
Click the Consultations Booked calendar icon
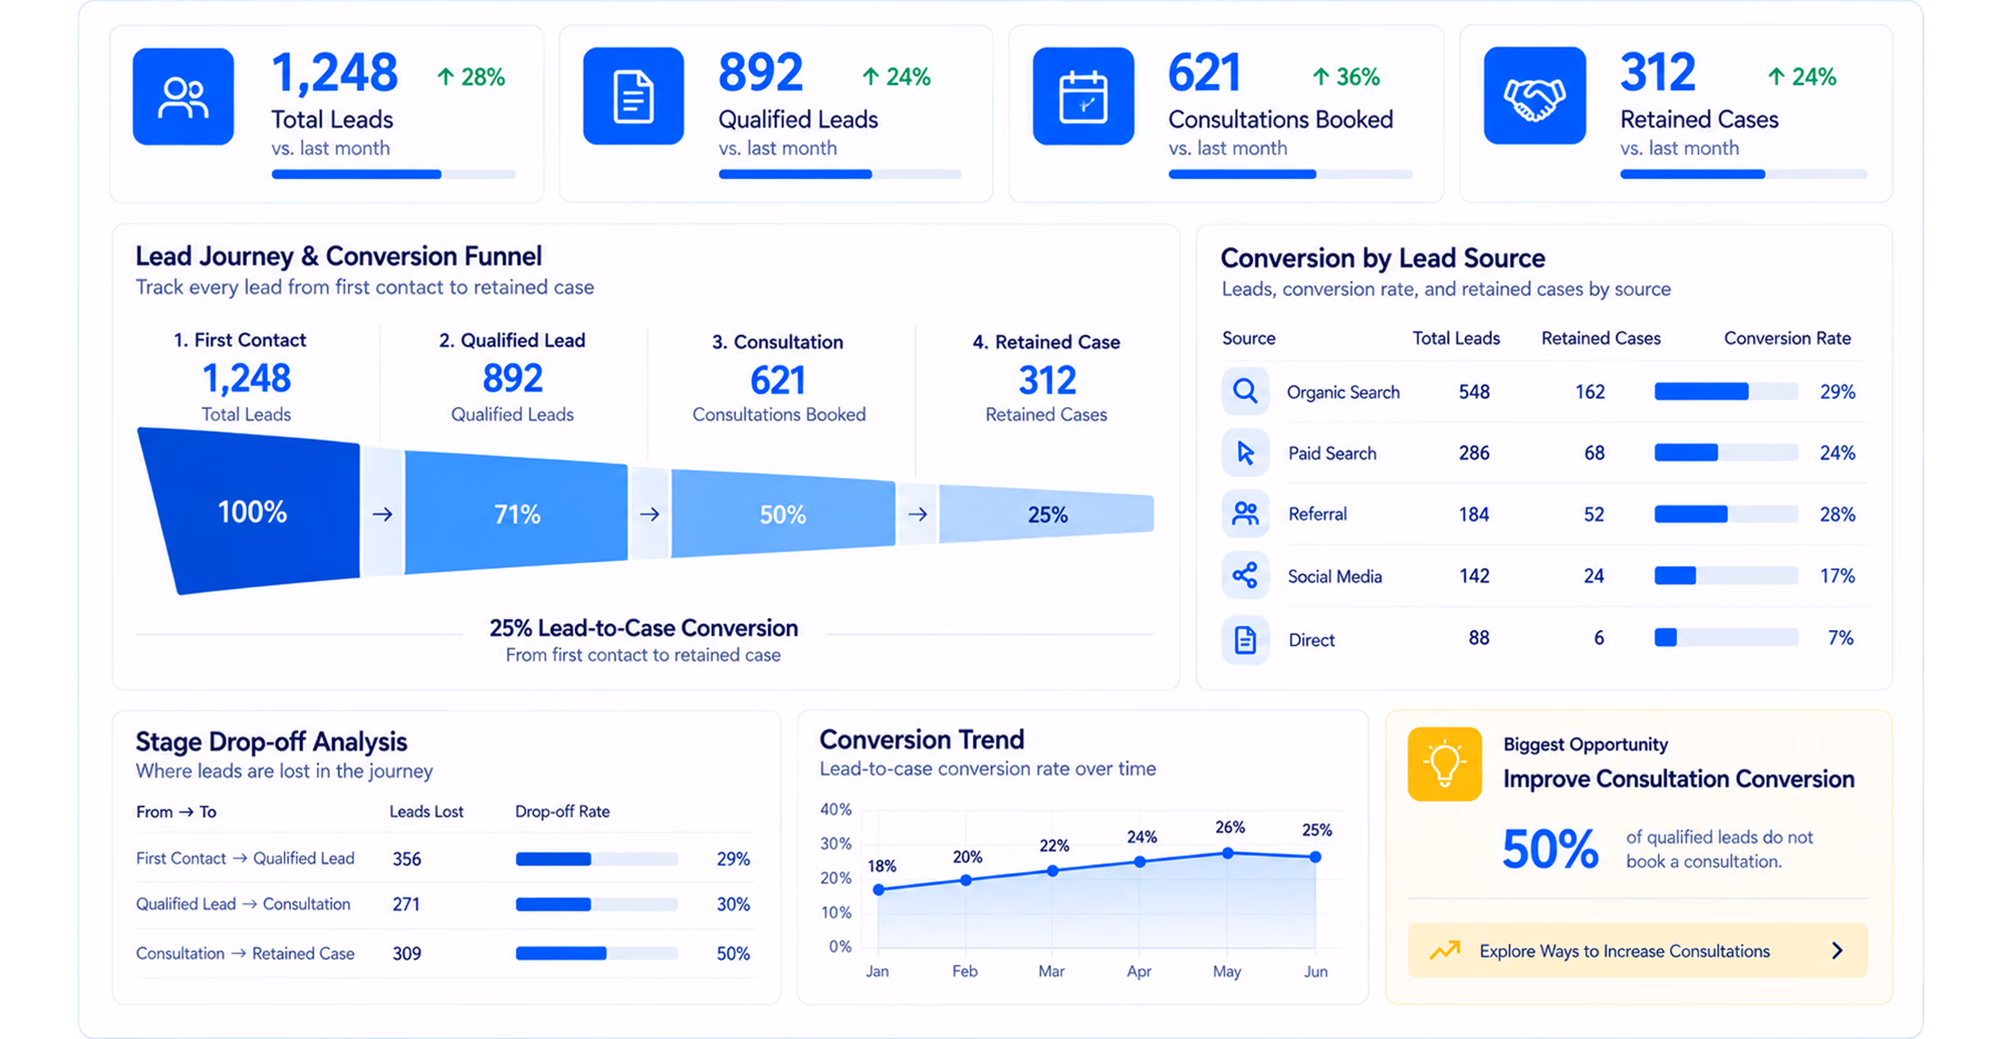(1083, 96)
